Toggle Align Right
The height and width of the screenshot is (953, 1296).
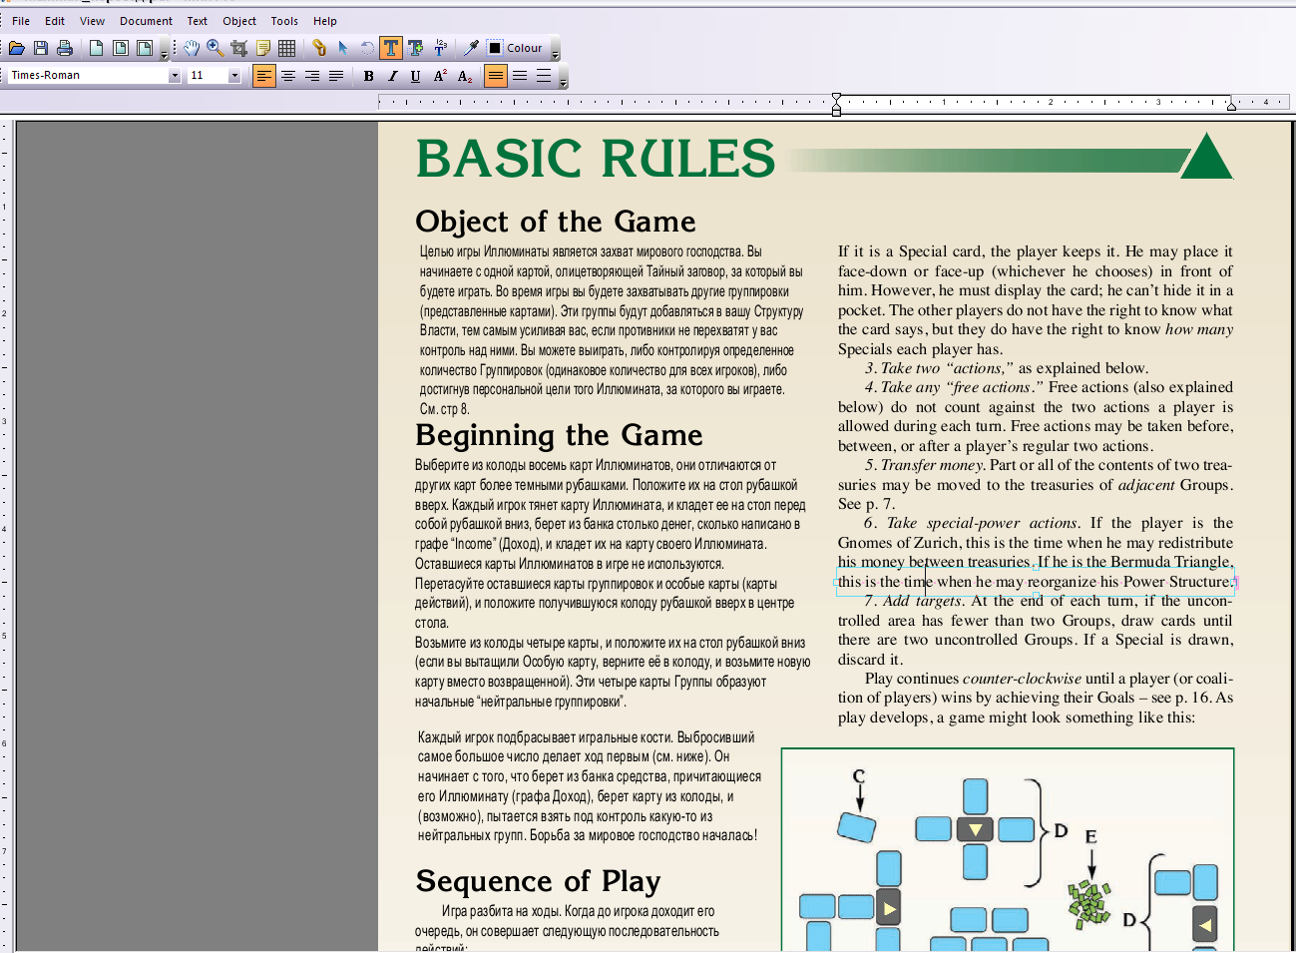click(312, 76)
